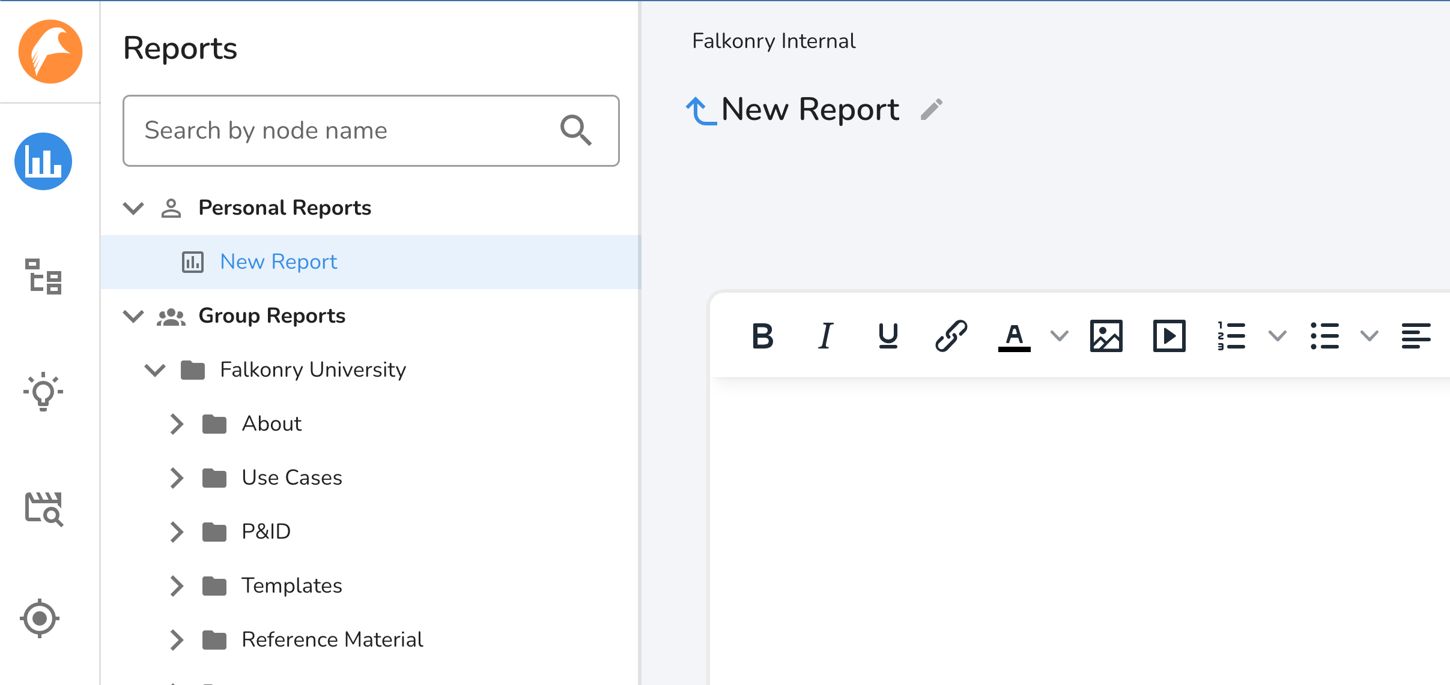Select the Templates row text
The height and width of the screenshot is (685, 1450).
tap(292, 585)
